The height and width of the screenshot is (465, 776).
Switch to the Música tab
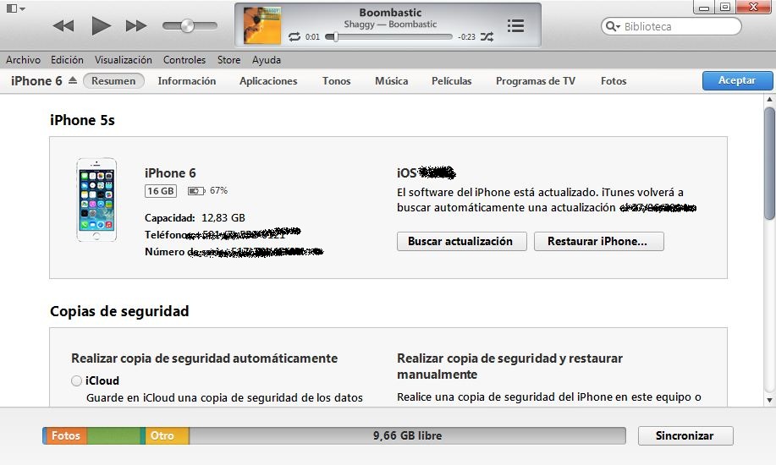[x=392, y=80]
